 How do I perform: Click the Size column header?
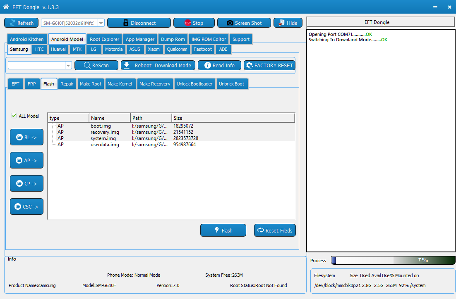coord(233,118)
